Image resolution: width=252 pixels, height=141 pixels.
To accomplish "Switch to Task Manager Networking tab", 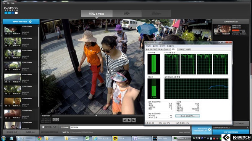I will (x=181, y=49).
